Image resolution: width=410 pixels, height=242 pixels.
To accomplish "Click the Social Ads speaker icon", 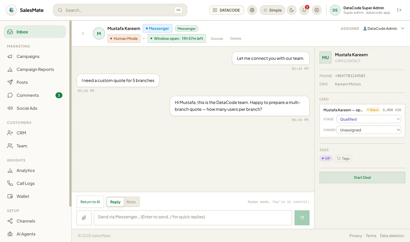I will [x=10, y=108].
